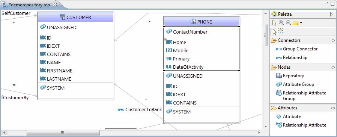Screen dimensions: 337x137
Task: Activate the Marquee selection tool
Action: pyautogui.click(x=281, y=31)
